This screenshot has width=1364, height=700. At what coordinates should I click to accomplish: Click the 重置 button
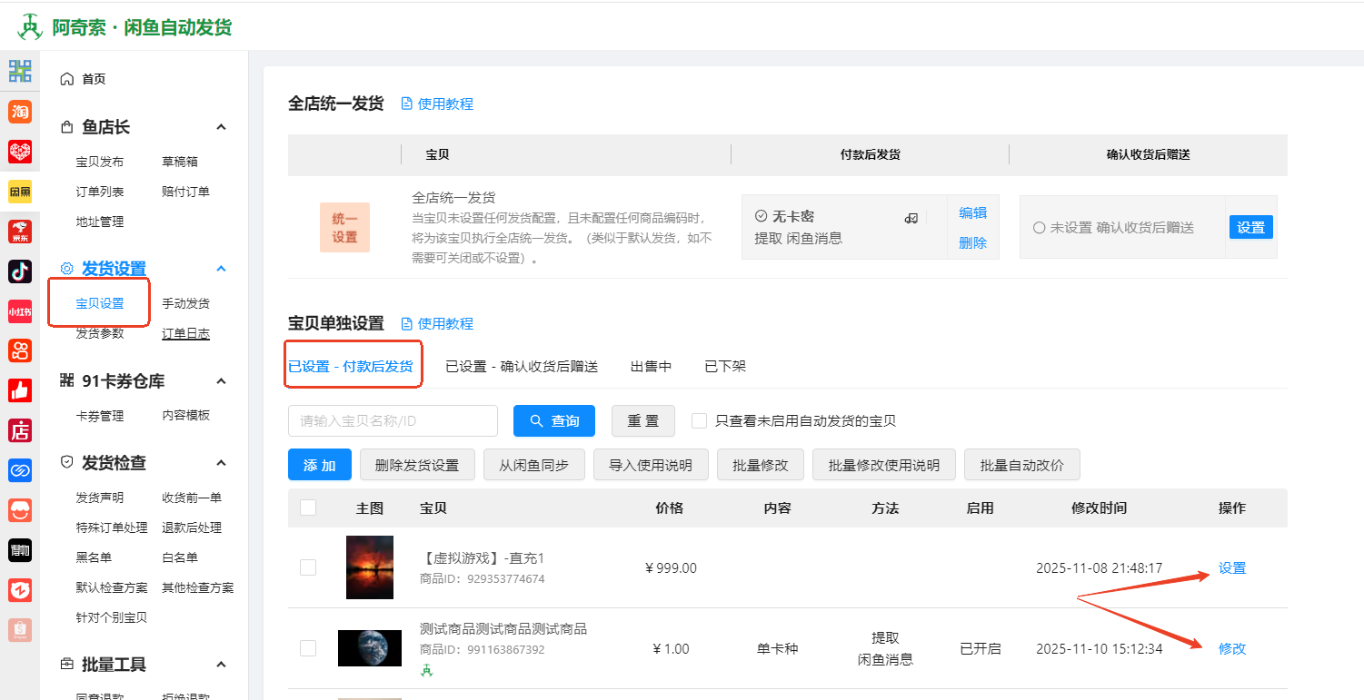tap(643, 421)
